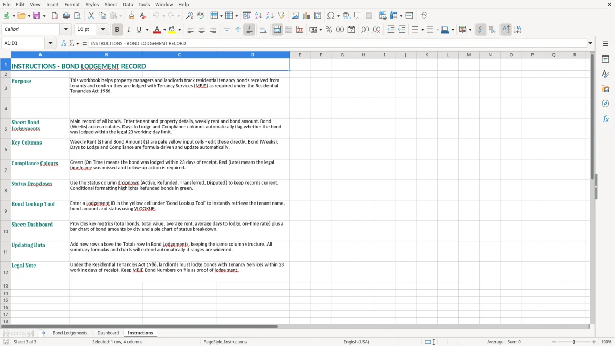Screen dimensions: 615x346
Task: Open the Open-file dropdown arrow
Action: [28, 16]
